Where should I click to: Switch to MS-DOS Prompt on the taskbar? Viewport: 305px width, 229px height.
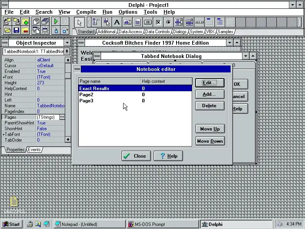(x=163, y=224)
